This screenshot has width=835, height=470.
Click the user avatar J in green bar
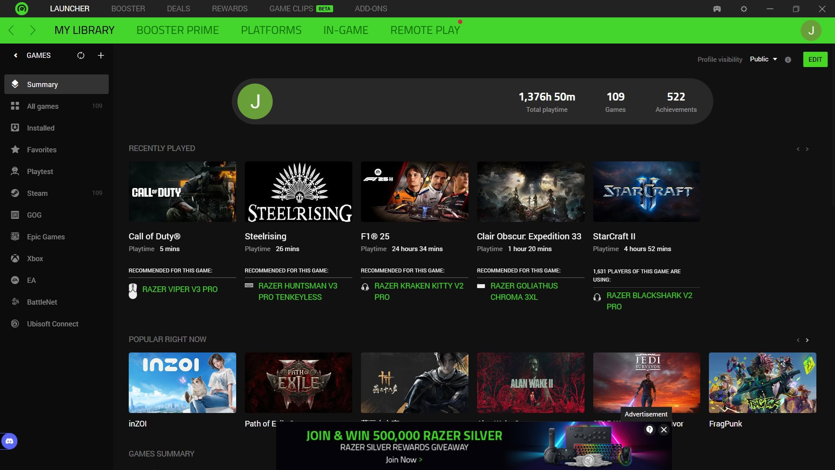tap(811, 30)
